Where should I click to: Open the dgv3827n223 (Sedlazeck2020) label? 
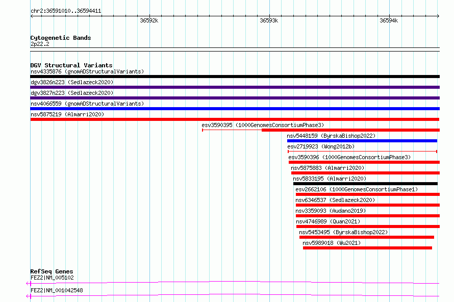pyautogui.click(x=72, y=93)
